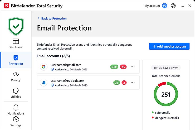
Task: Open the Dashboard sidebar section
Action: 16,44
